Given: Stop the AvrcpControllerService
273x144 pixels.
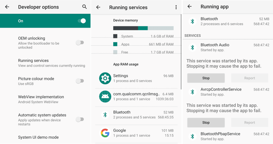Looking at the screenshot, I should (206, 123).
